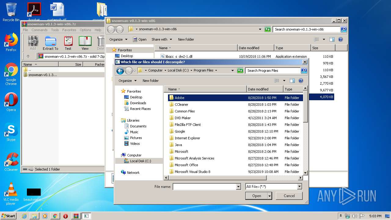Click the Forward arrow in the decompile dialog
Image resolution: width=391 pixels, height=220 pixels.
click(x=129, y=71)
